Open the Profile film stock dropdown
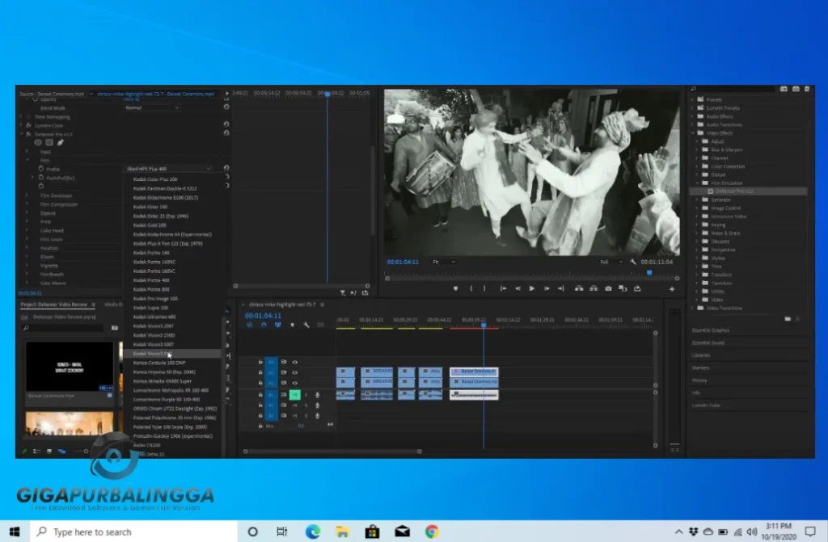The image size is (828, 542). [x=169, y=169]
